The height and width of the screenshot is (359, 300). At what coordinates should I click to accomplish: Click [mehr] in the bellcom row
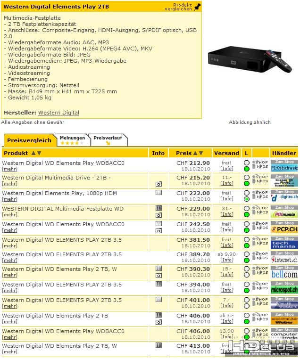9,275
